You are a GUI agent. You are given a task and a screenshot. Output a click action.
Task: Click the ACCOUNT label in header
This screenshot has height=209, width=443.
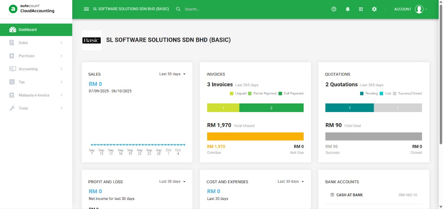402,9
